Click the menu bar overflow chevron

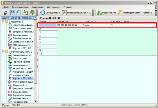(156, 7)
